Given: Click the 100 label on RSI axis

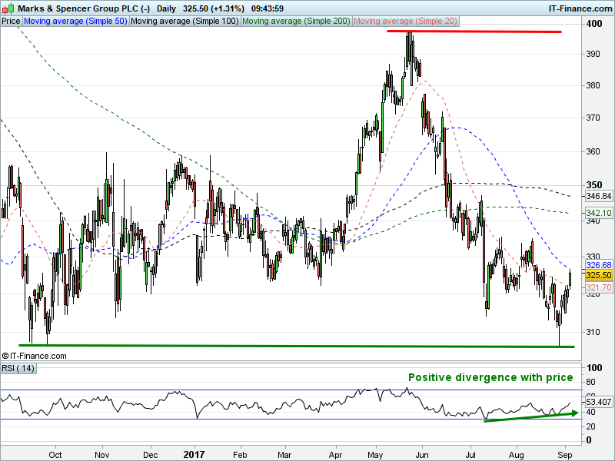Looking at the screenshot, I should (x=593, y=368).
